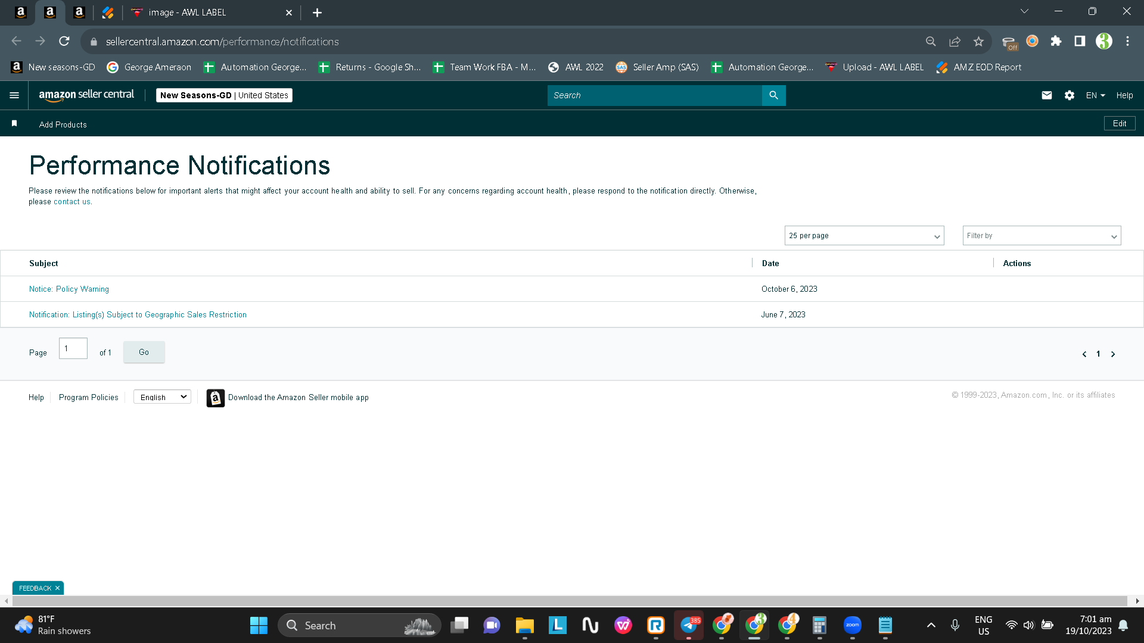Open the Chrome tab search chevron
This screenshot has width=1144, height=643.
[1024, 11]
